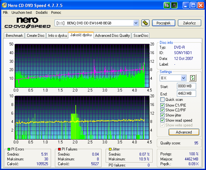The width and height of the screenshot is (206, 170).
Task: Click PI Failures average 0.04
Action: point(95,154)
